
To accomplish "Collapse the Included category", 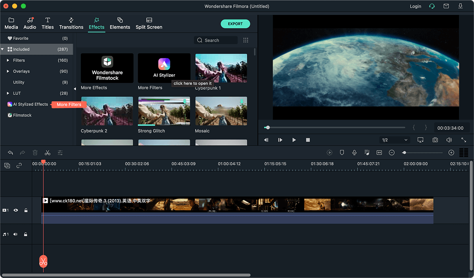I will click(2, 49).
